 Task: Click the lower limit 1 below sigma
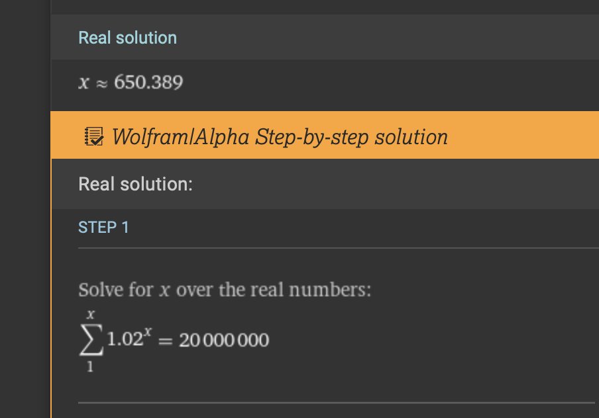click(90, 366)
